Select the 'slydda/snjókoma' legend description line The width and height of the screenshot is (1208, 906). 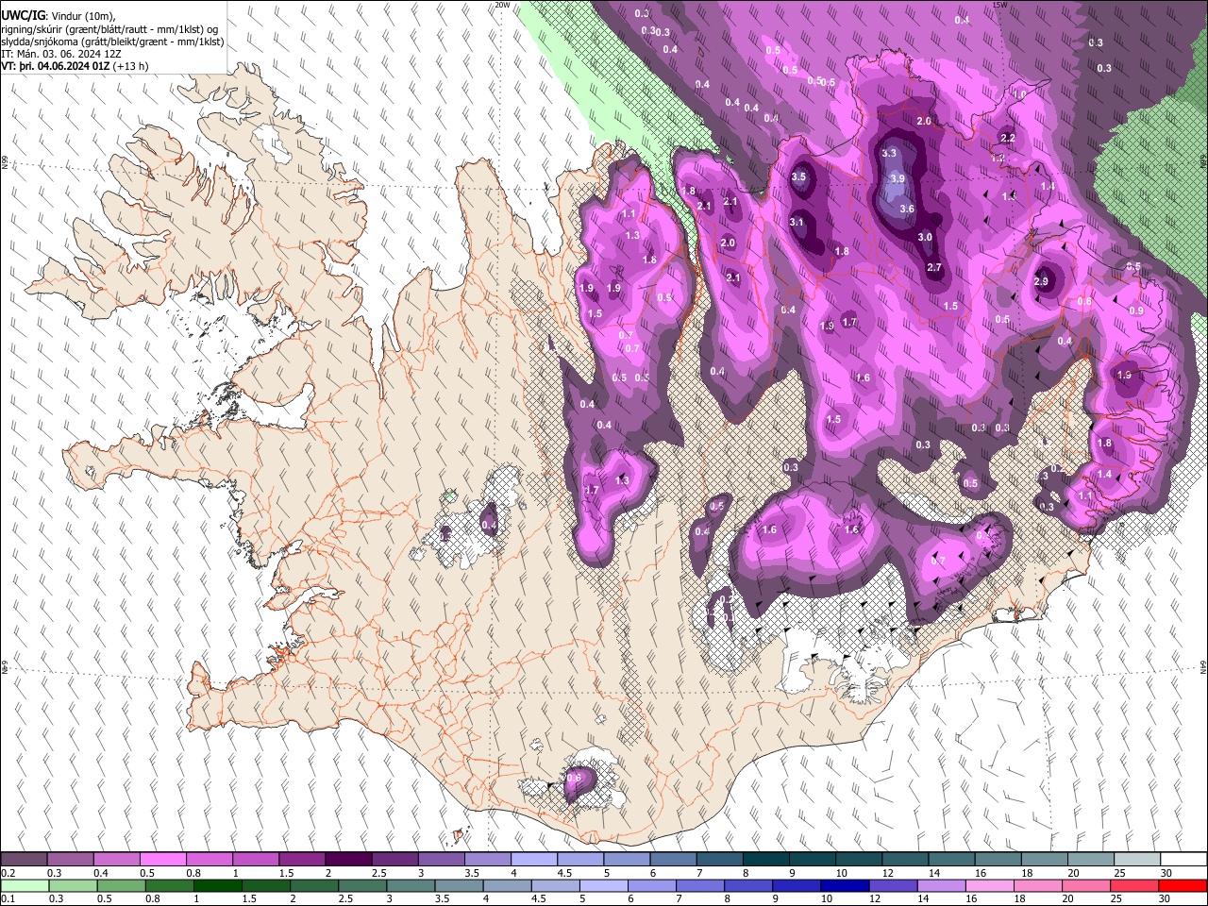pyautogui.click(x=112, y=42)
